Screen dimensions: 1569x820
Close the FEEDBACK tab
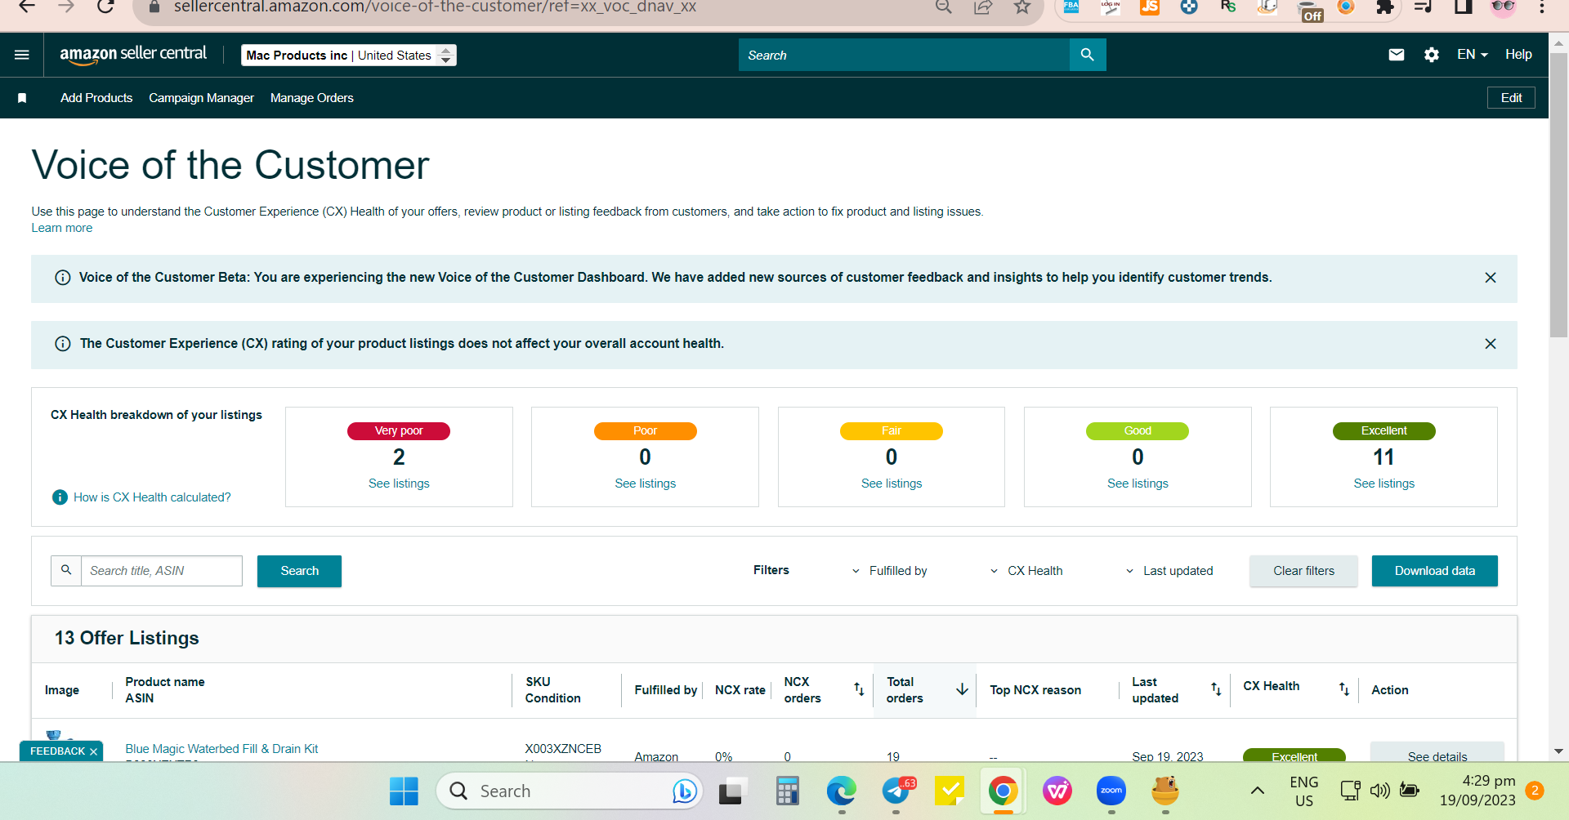point(93,751)
